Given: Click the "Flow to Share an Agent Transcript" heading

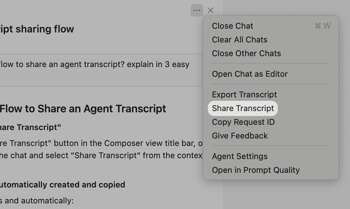Looking at the screenshot, I should point(83,109).
